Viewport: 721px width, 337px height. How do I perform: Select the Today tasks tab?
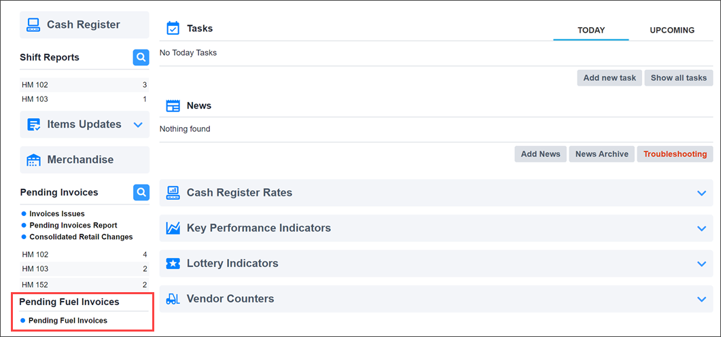591,31
